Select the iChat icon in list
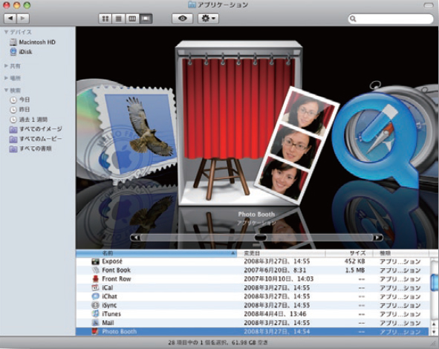The height and width of the screenshot is (349, 439). [x=96, y=296]
